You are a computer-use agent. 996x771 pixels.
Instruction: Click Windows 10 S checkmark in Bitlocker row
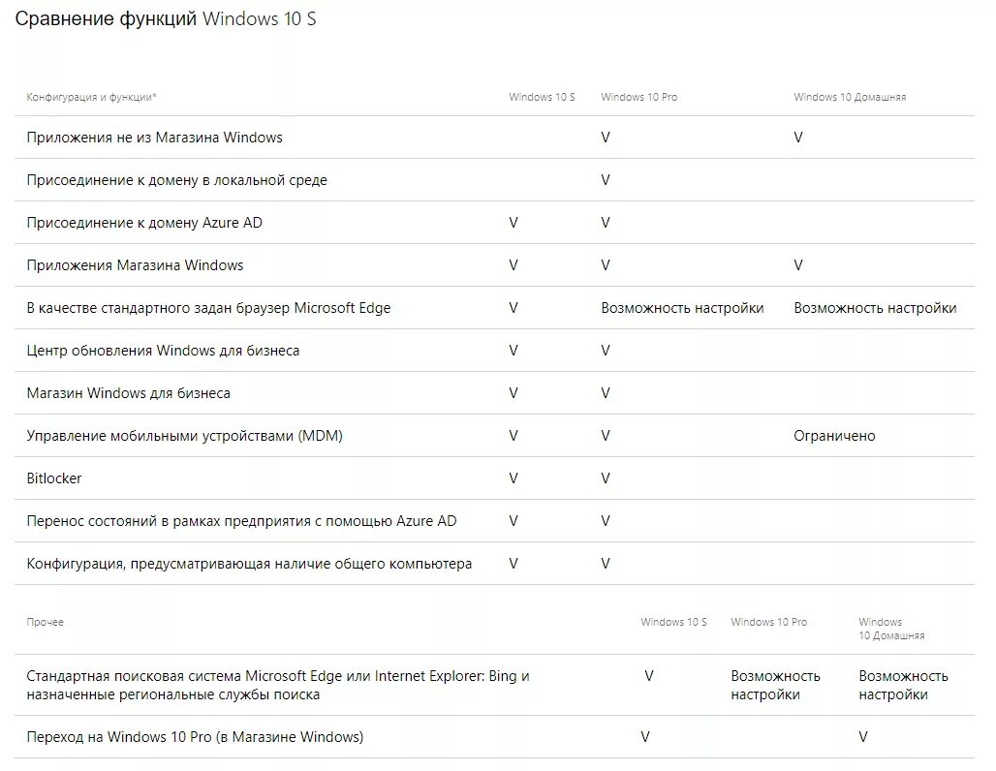(514, 478)
